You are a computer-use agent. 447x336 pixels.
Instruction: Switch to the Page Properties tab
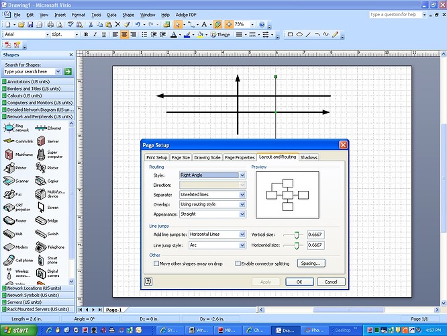point(240,157)
